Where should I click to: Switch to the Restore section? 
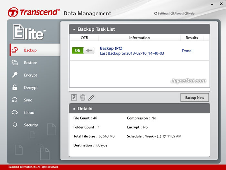click(31, 62)
